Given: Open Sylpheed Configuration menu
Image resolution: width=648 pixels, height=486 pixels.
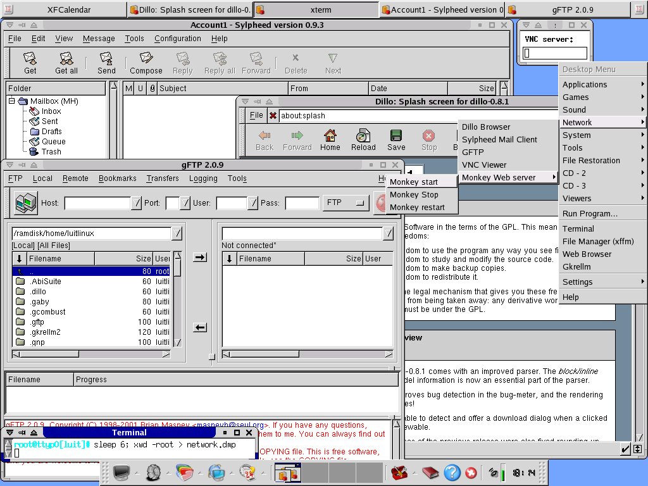Looking at the screenshot, I should pos(178,39).
